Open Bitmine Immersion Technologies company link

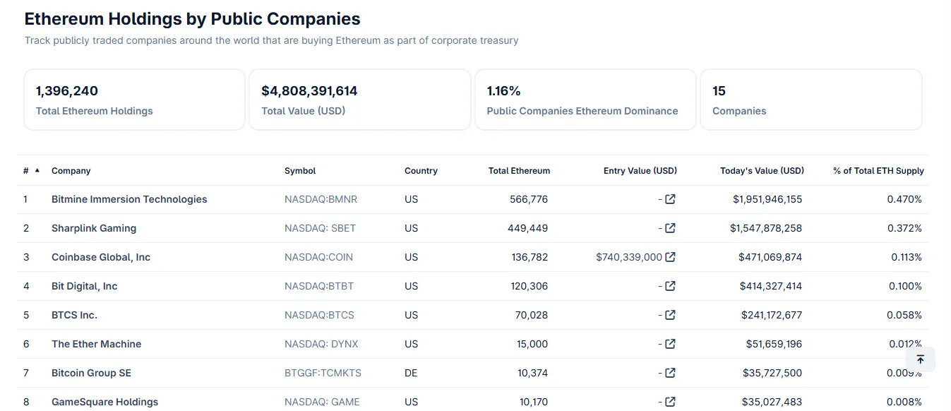(129, 199)
